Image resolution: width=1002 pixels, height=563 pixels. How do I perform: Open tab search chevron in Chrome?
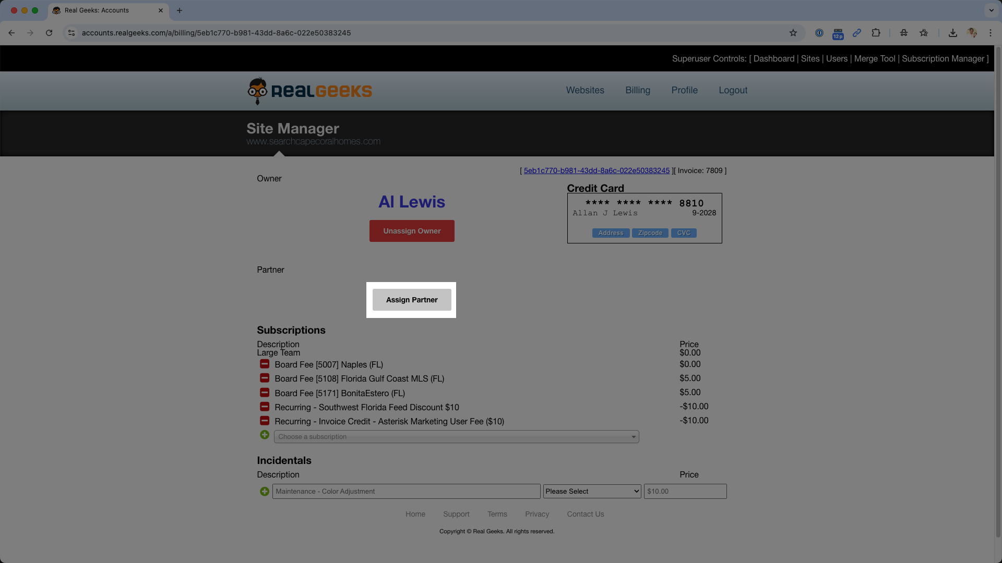pos(991,10)
